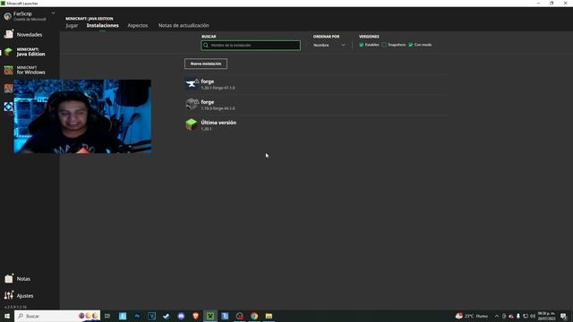Screen dimensions: 573x322
Task: Click Minecraft Launcher taskbar icon
Action: coord(210,316)
